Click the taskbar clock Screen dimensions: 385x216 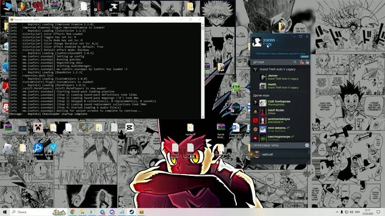point(368,212)
